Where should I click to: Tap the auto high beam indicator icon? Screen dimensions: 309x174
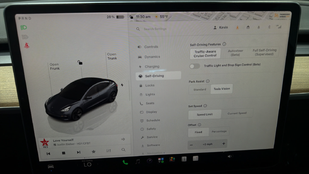click(25, 37)
